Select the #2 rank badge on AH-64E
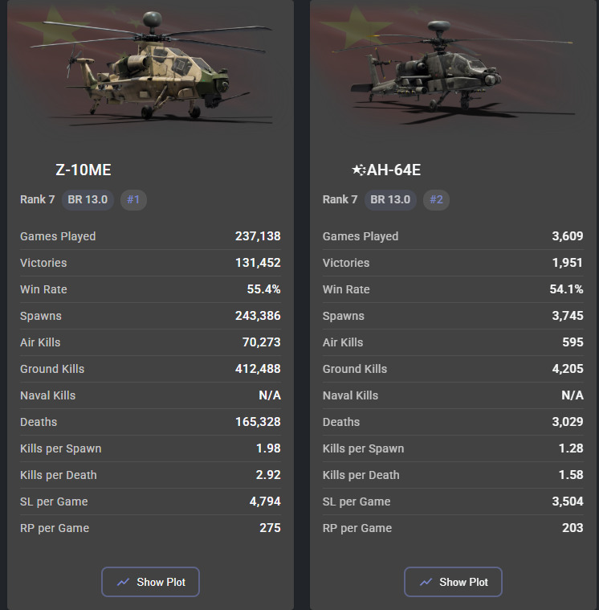The height and width of the screenshot is (610, 599). [436, 199]
